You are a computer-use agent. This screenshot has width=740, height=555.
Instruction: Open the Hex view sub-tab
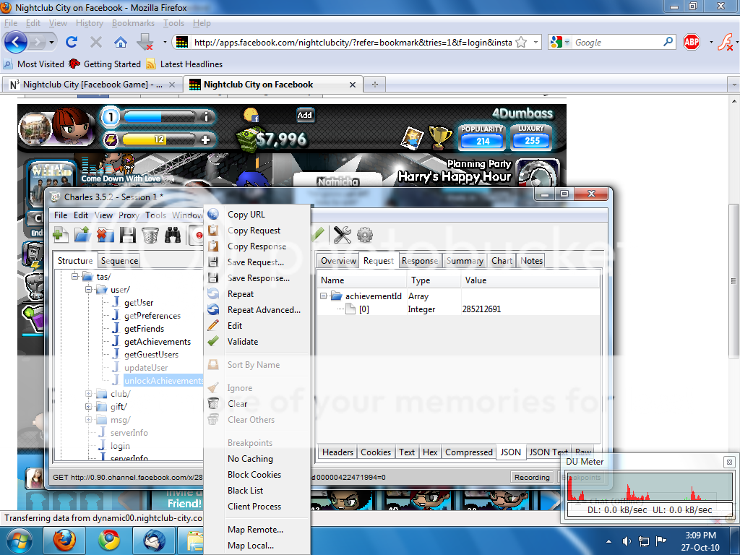[430, 452]
